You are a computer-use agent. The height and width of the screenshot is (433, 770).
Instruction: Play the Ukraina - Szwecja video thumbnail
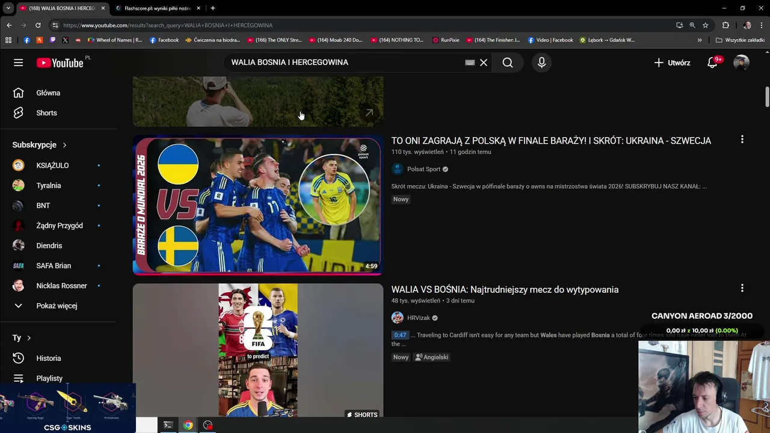coord(257,206)
